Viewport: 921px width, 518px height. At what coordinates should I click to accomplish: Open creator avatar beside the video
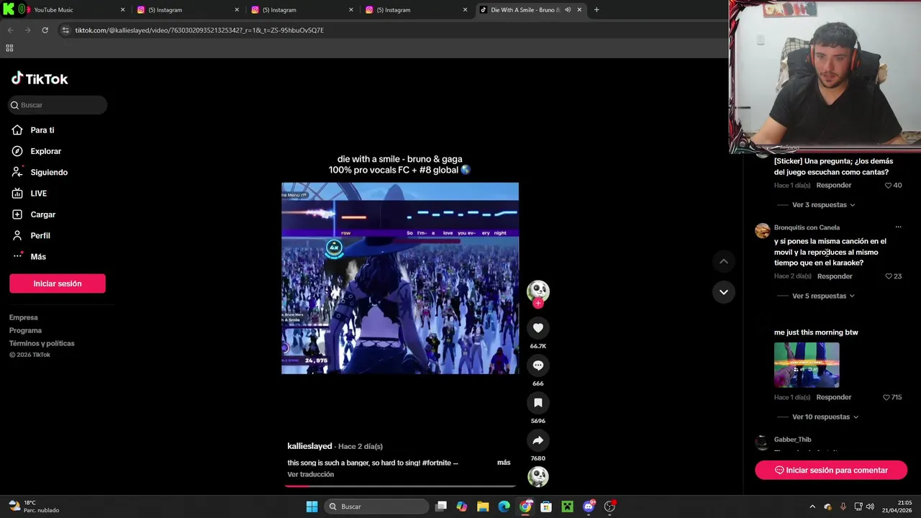pyautogui.click(x=537, y=291)
